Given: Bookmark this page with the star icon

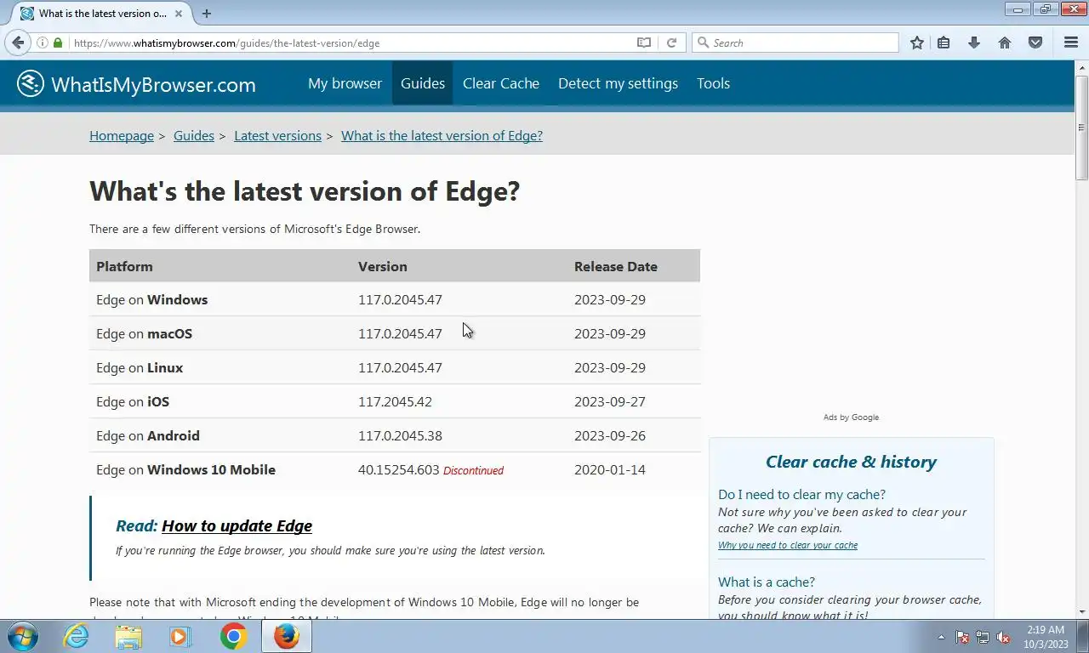Looking at the screenshot, I should [x=917, y=43].
